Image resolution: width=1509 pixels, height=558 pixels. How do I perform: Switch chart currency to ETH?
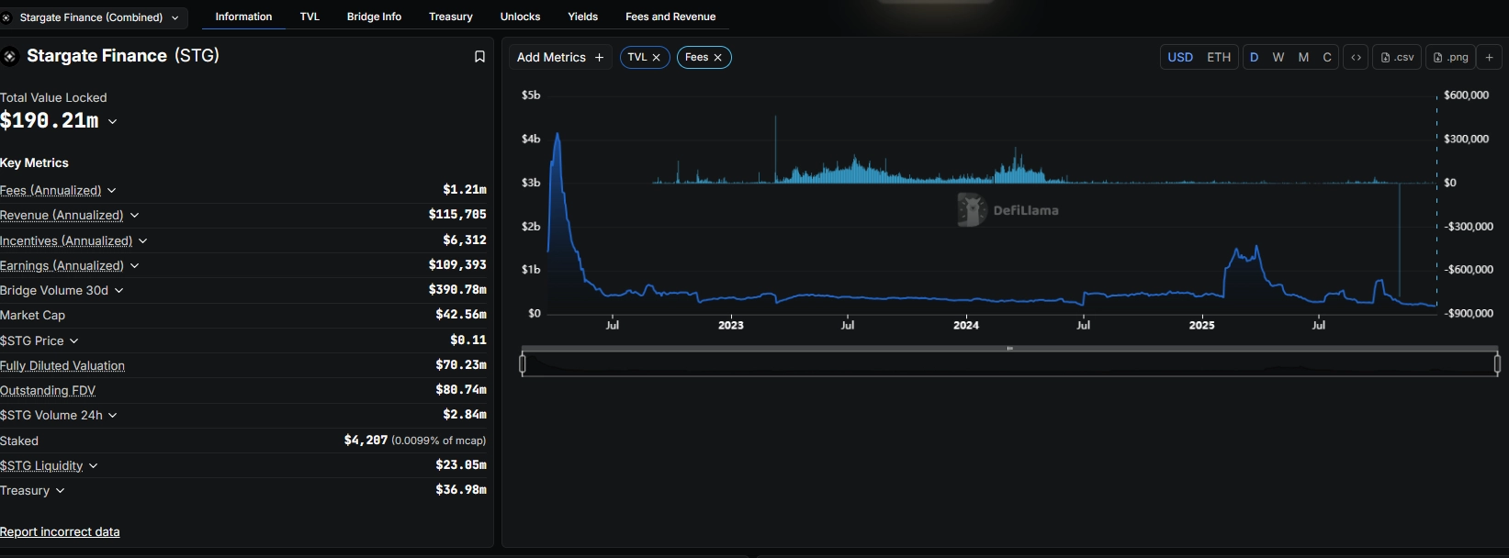tap(1218, 57)
